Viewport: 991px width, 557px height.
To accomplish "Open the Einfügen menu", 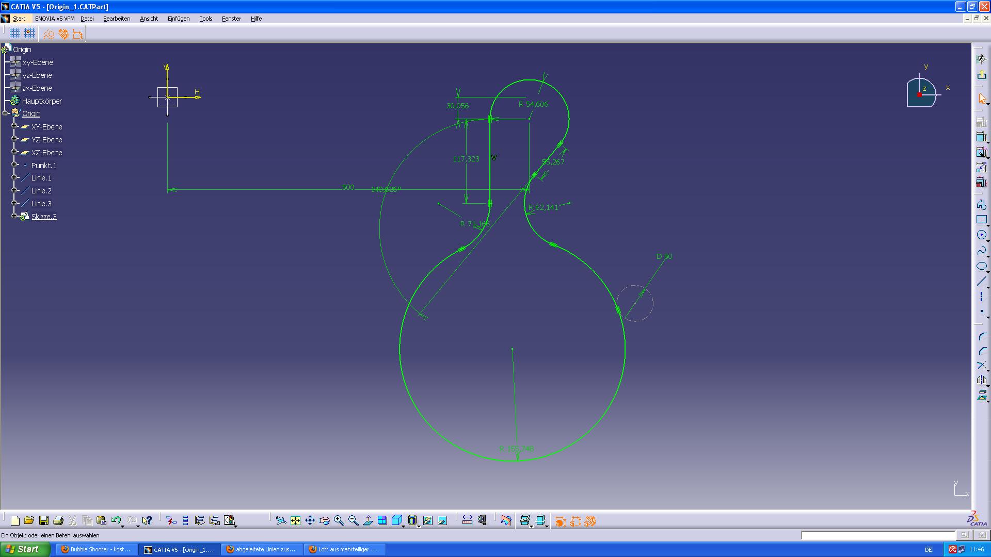I will pyautogui.click(x=179, y=19).
